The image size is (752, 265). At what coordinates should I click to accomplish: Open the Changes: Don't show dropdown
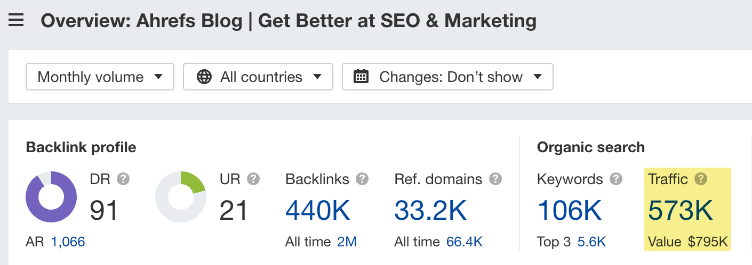(447, 77)
